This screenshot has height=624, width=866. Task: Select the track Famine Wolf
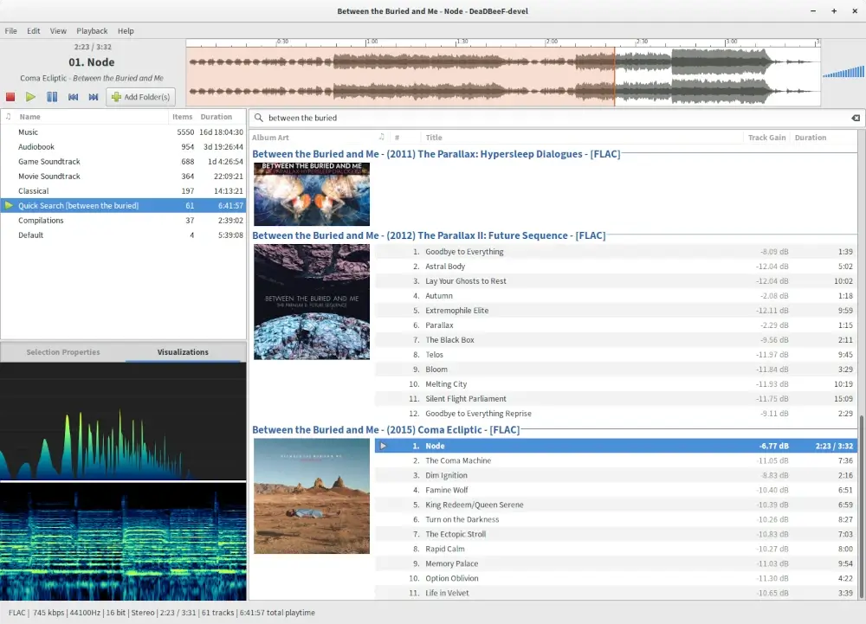click(x=447, y=490)
